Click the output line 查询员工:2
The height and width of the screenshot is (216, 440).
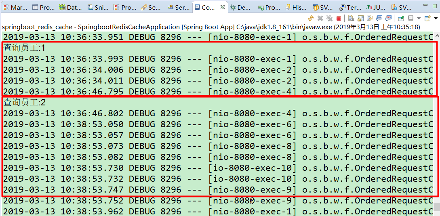24,103
